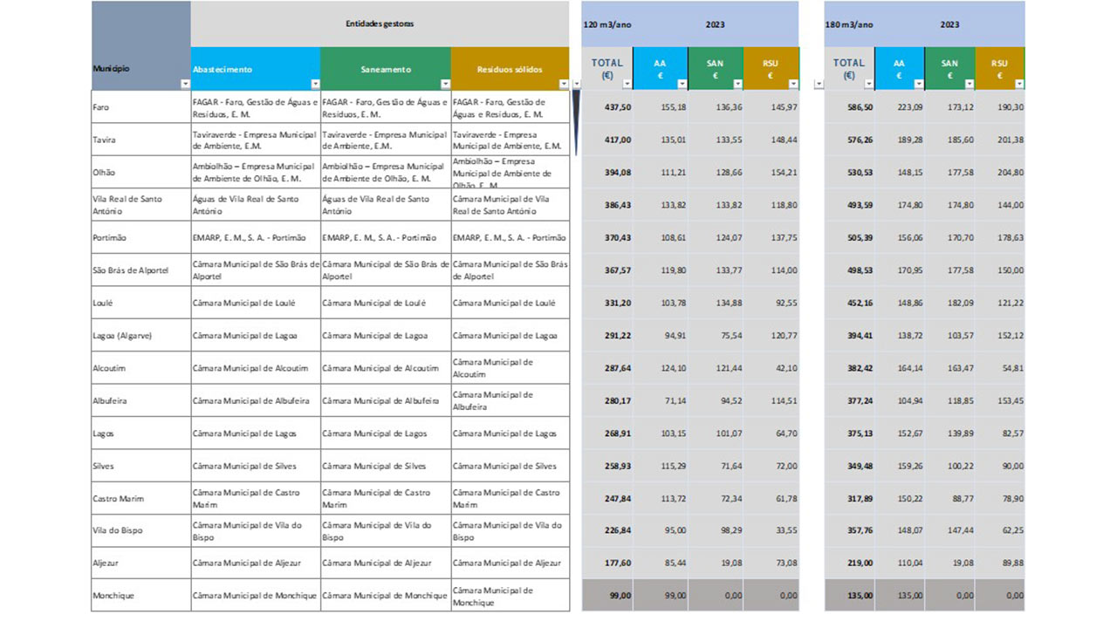Select Tavira's total value 417,00

[607, 140]
